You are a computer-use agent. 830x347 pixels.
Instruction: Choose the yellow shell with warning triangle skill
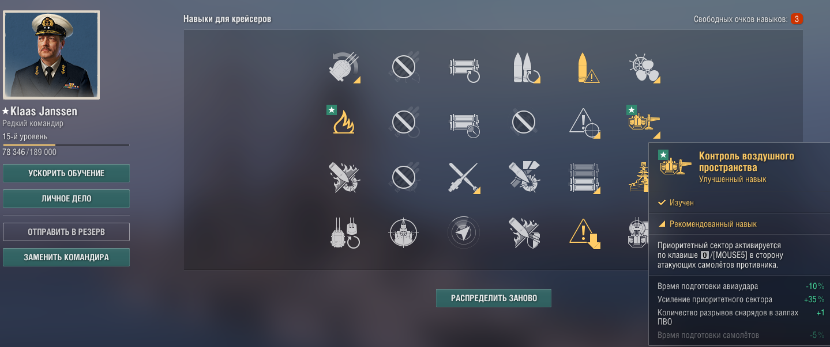(584, 68)
